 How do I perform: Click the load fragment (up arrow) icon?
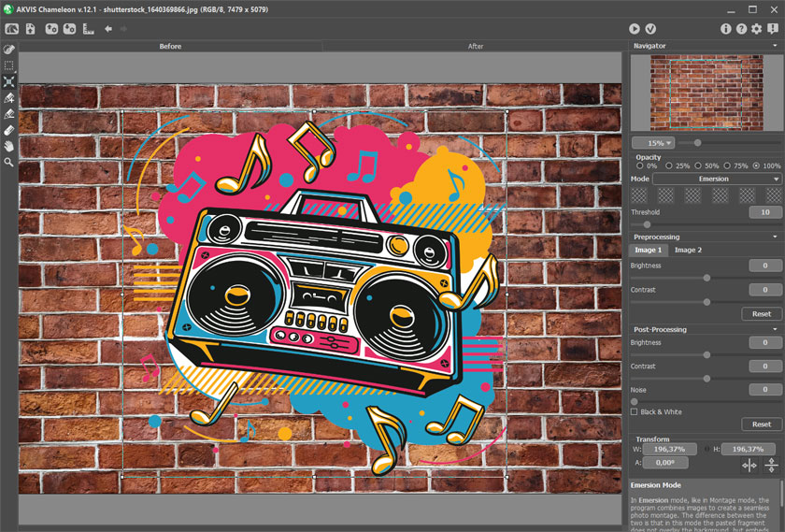click(51, 29)
